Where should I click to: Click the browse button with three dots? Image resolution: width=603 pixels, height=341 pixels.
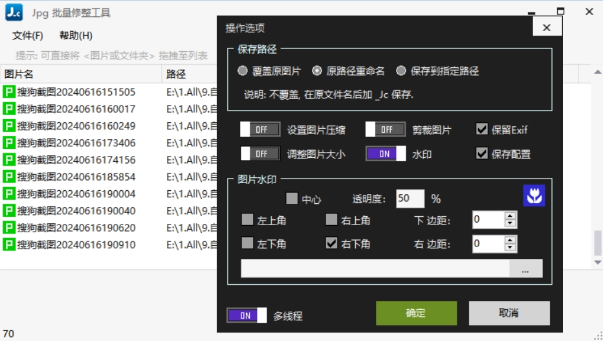[x=526, y=269]
